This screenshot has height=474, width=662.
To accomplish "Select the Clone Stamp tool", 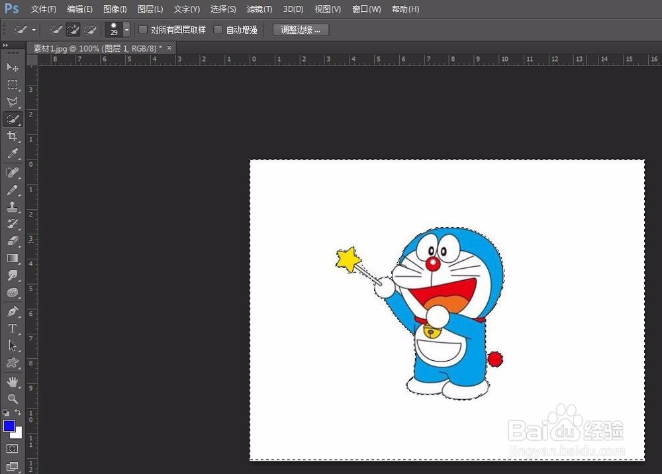I will (12, 207).
